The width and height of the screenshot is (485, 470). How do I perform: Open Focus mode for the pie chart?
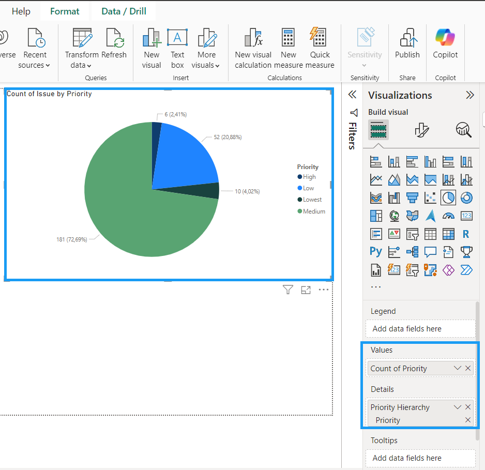click(x=306, y=290)
